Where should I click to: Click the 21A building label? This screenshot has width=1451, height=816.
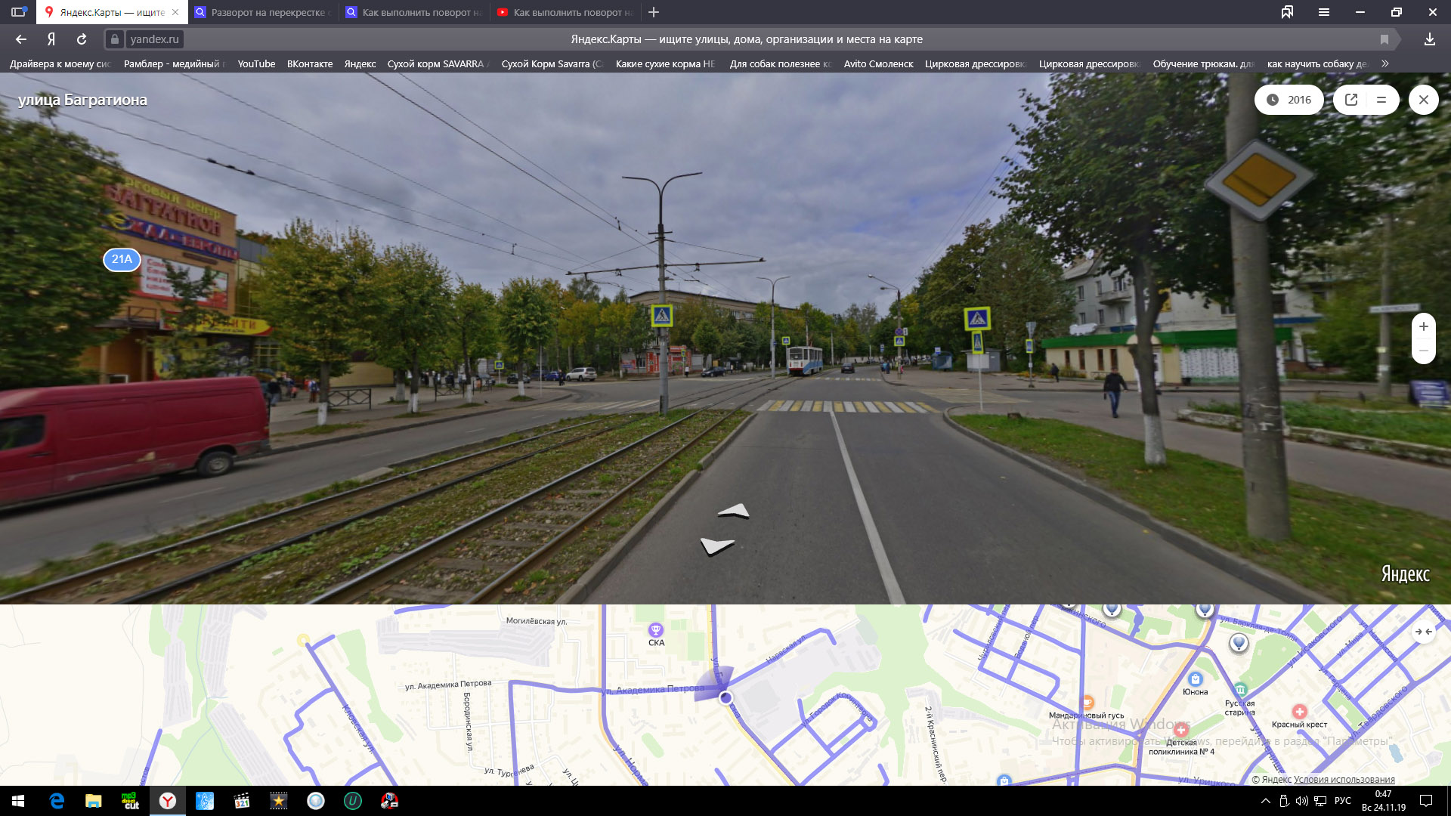coord(122,259)
